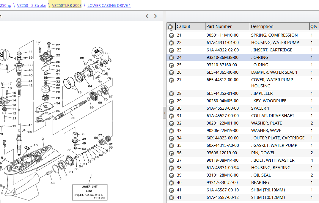Add shim T:0.10MM to cart
The height and width of the screenshot is (203, 319).
click(x=171, y=190)
